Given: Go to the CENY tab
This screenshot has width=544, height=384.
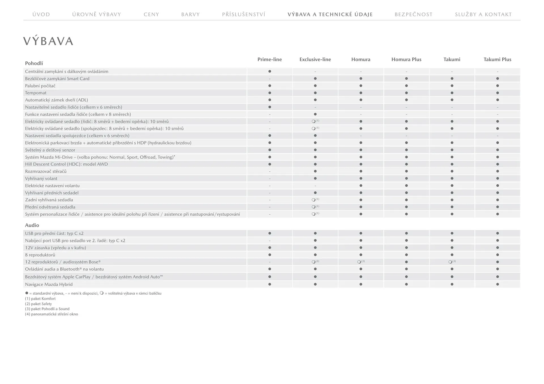Looking at the screenshot, I should pyautogui.click(x=151, y=14).
